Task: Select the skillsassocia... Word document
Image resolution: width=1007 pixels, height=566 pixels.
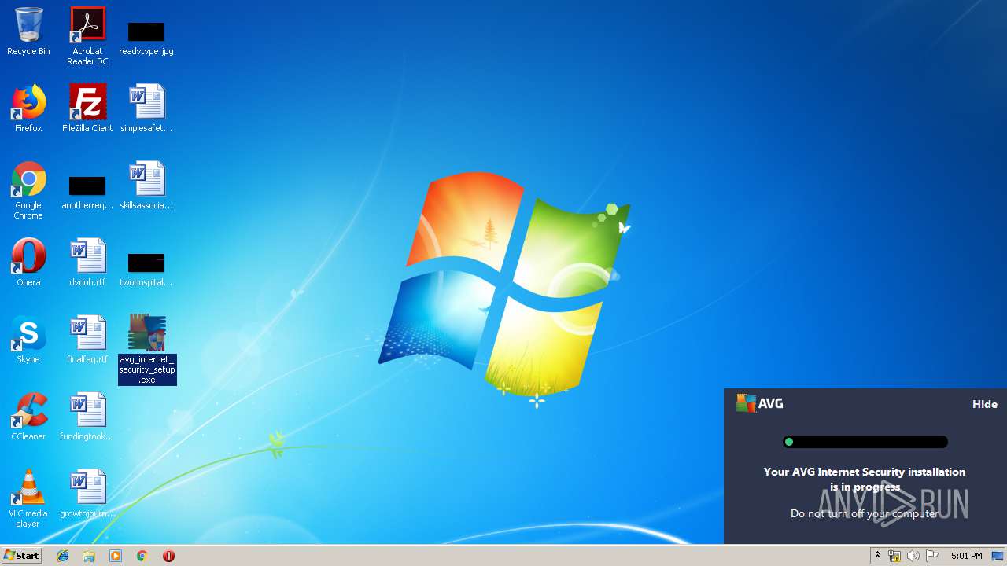Action: pyautogui.click(x=146, y=186)
